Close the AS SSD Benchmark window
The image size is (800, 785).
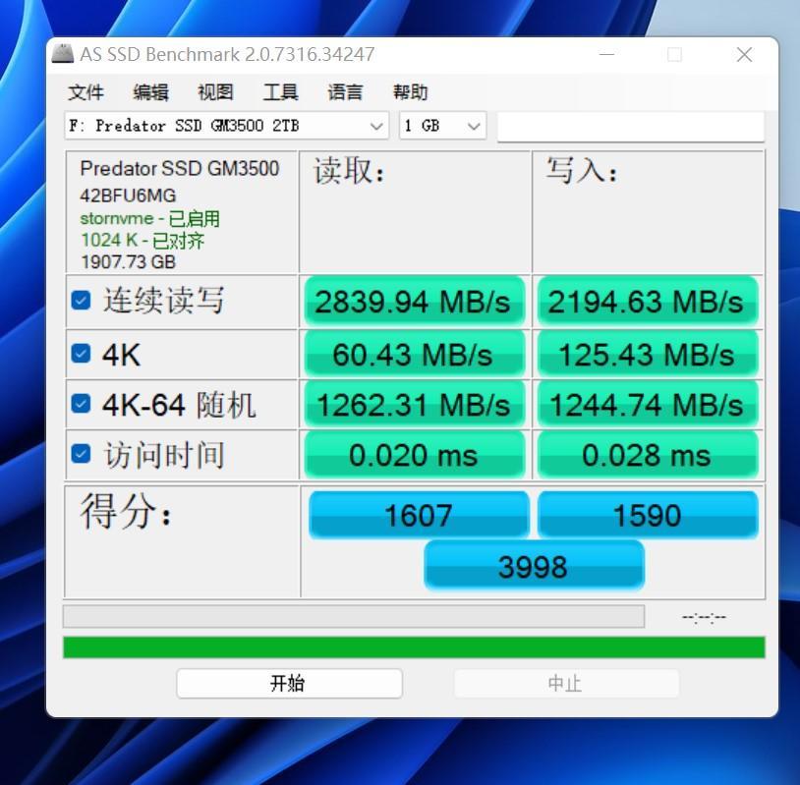744,54
